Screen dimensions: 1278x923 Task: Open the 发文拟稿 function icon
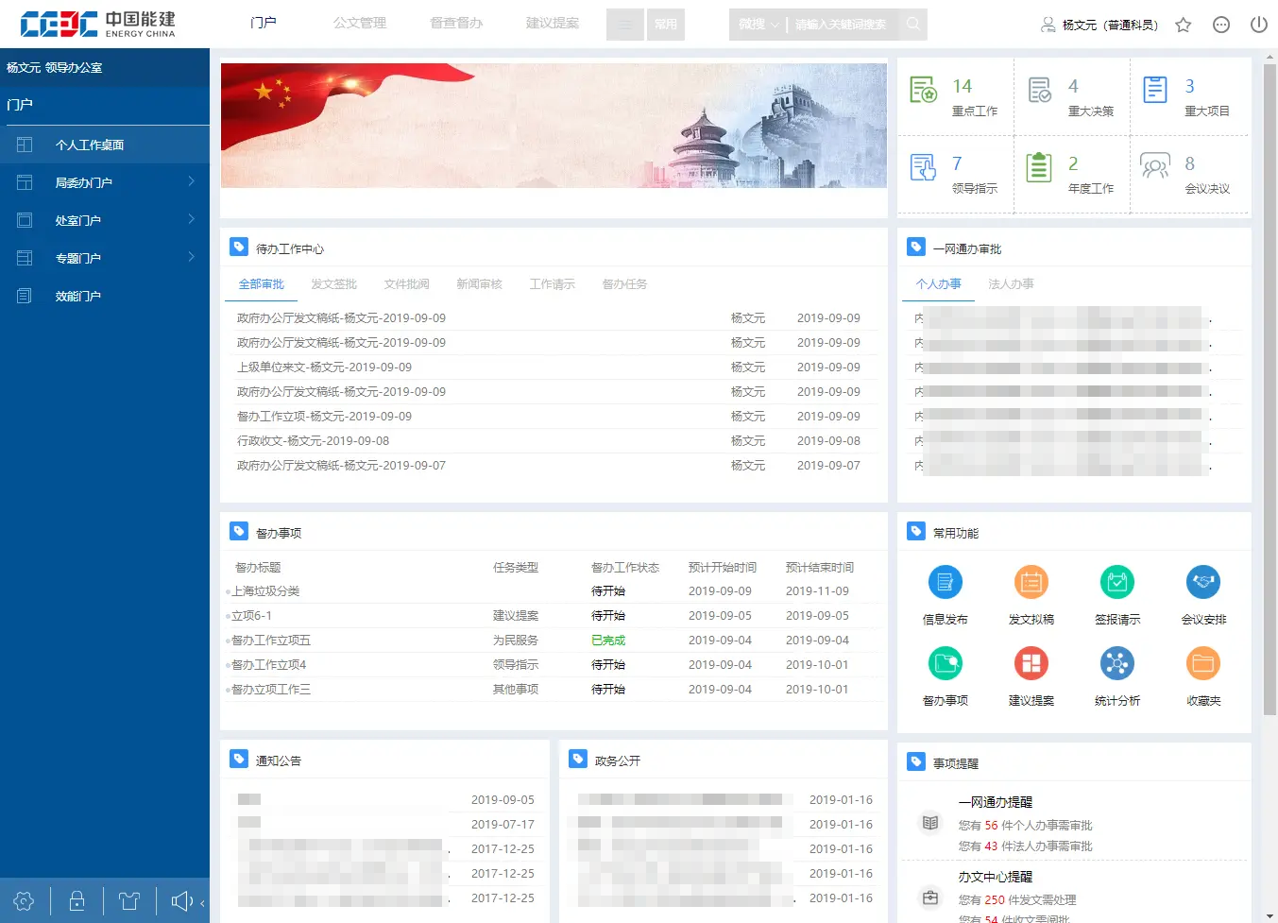click(1031, 582)
